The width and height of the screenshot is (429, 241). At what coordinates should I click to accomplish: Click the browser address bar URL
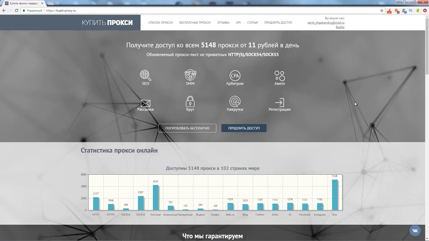coord(61,10)
